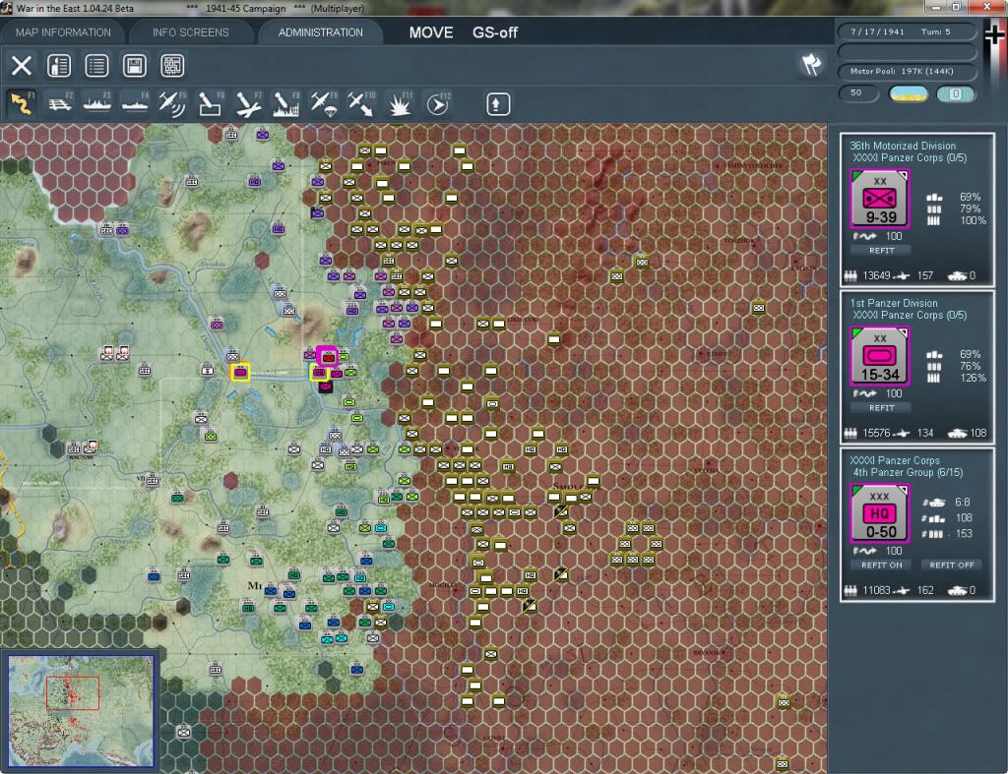Select the yellow-highlighted unit west of river
This screenshot has width=1008, height=774.
coord(240,372)
